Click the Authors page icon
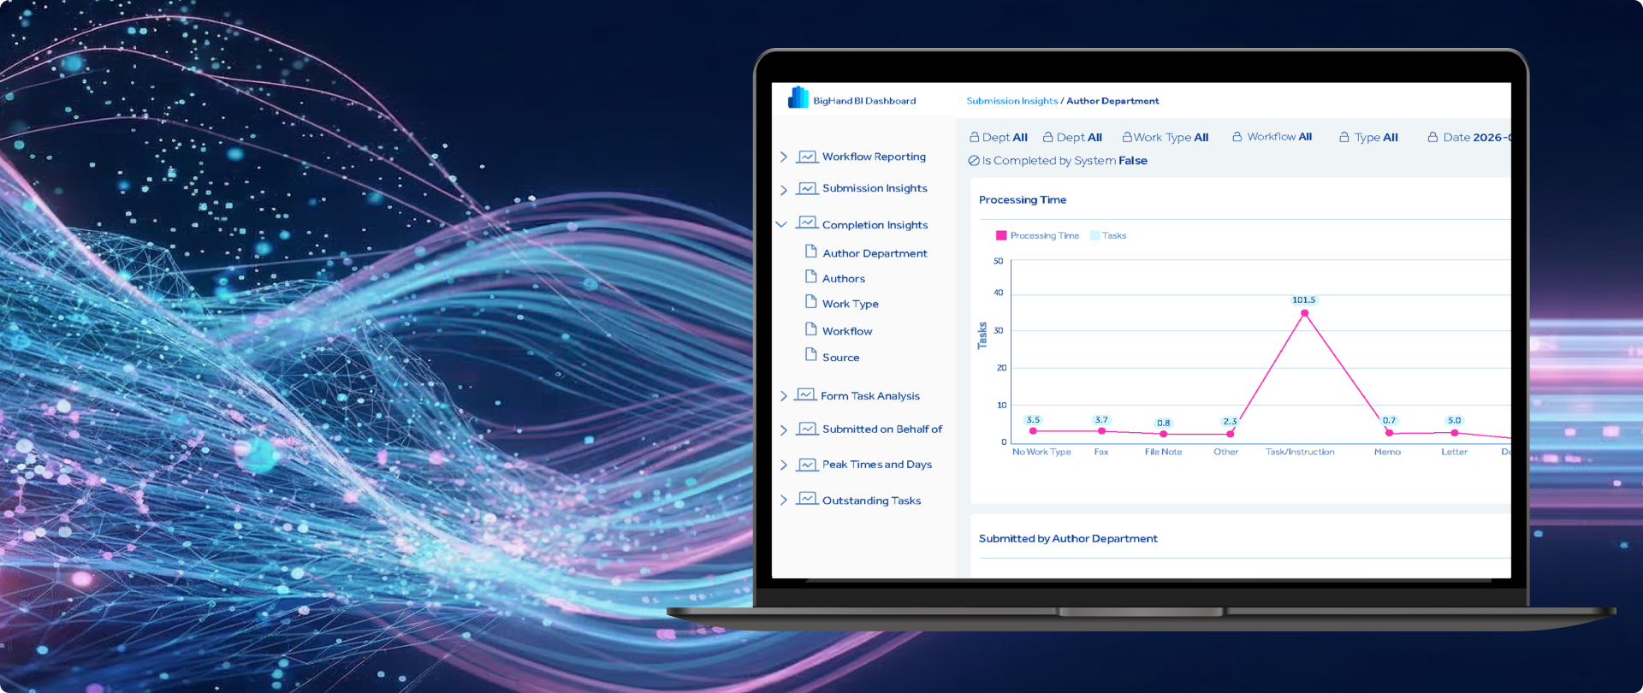The height and width of the screenshot is (693, 1643). (810, 276)
